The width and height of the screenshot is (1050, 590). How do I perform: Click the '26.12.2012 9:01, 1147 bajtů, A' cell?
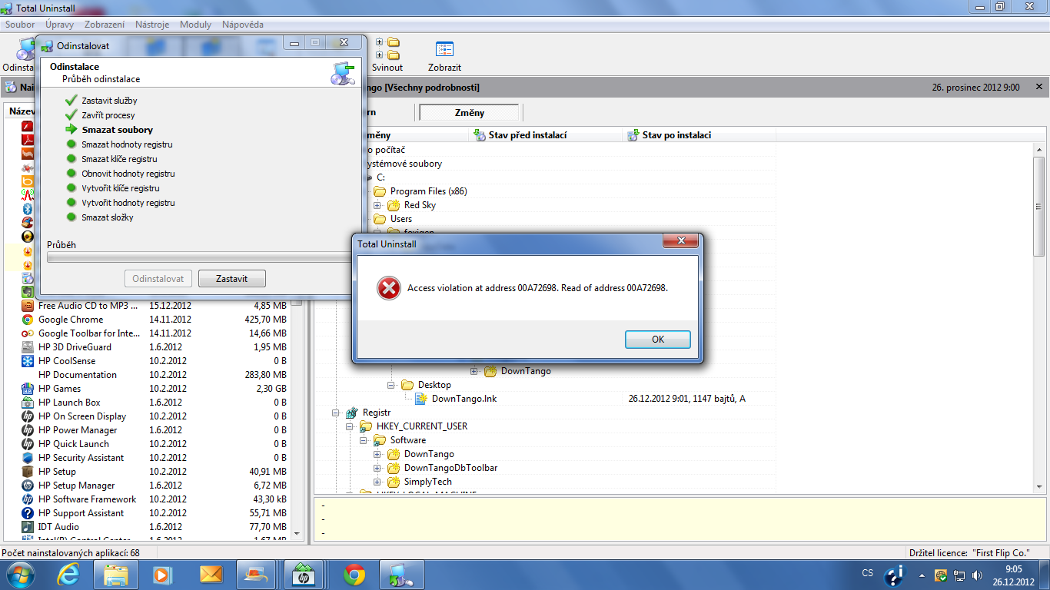click(x=687, y=399)
